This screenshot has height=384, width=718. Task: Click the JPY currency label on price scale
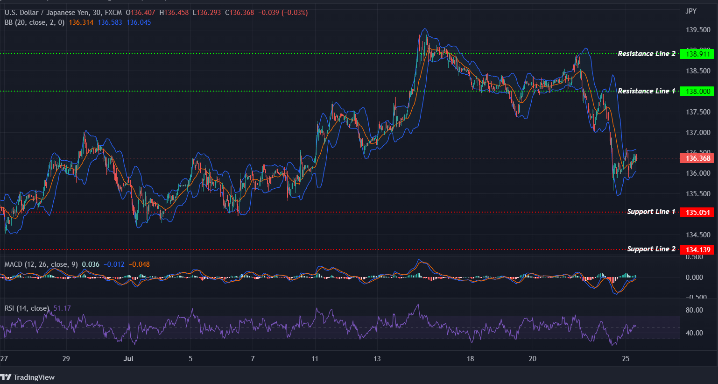click(x=691, y=11)
